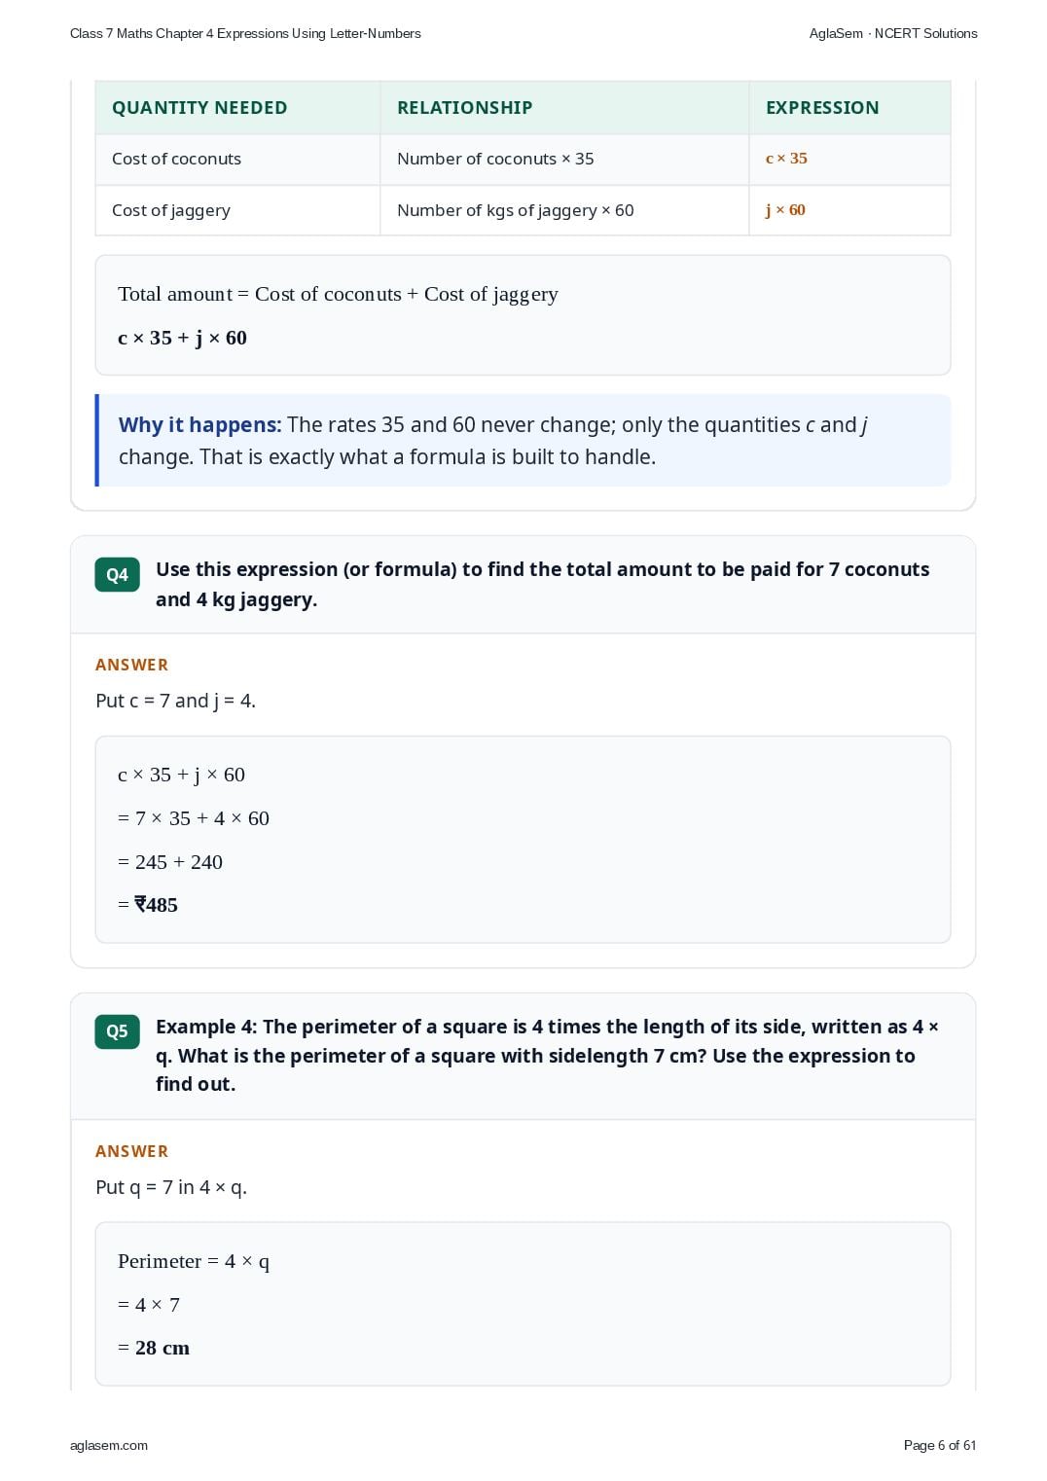Click the green Q4 question badge
This screenshot has height=1481, width=1047.
tap(117, 575)
